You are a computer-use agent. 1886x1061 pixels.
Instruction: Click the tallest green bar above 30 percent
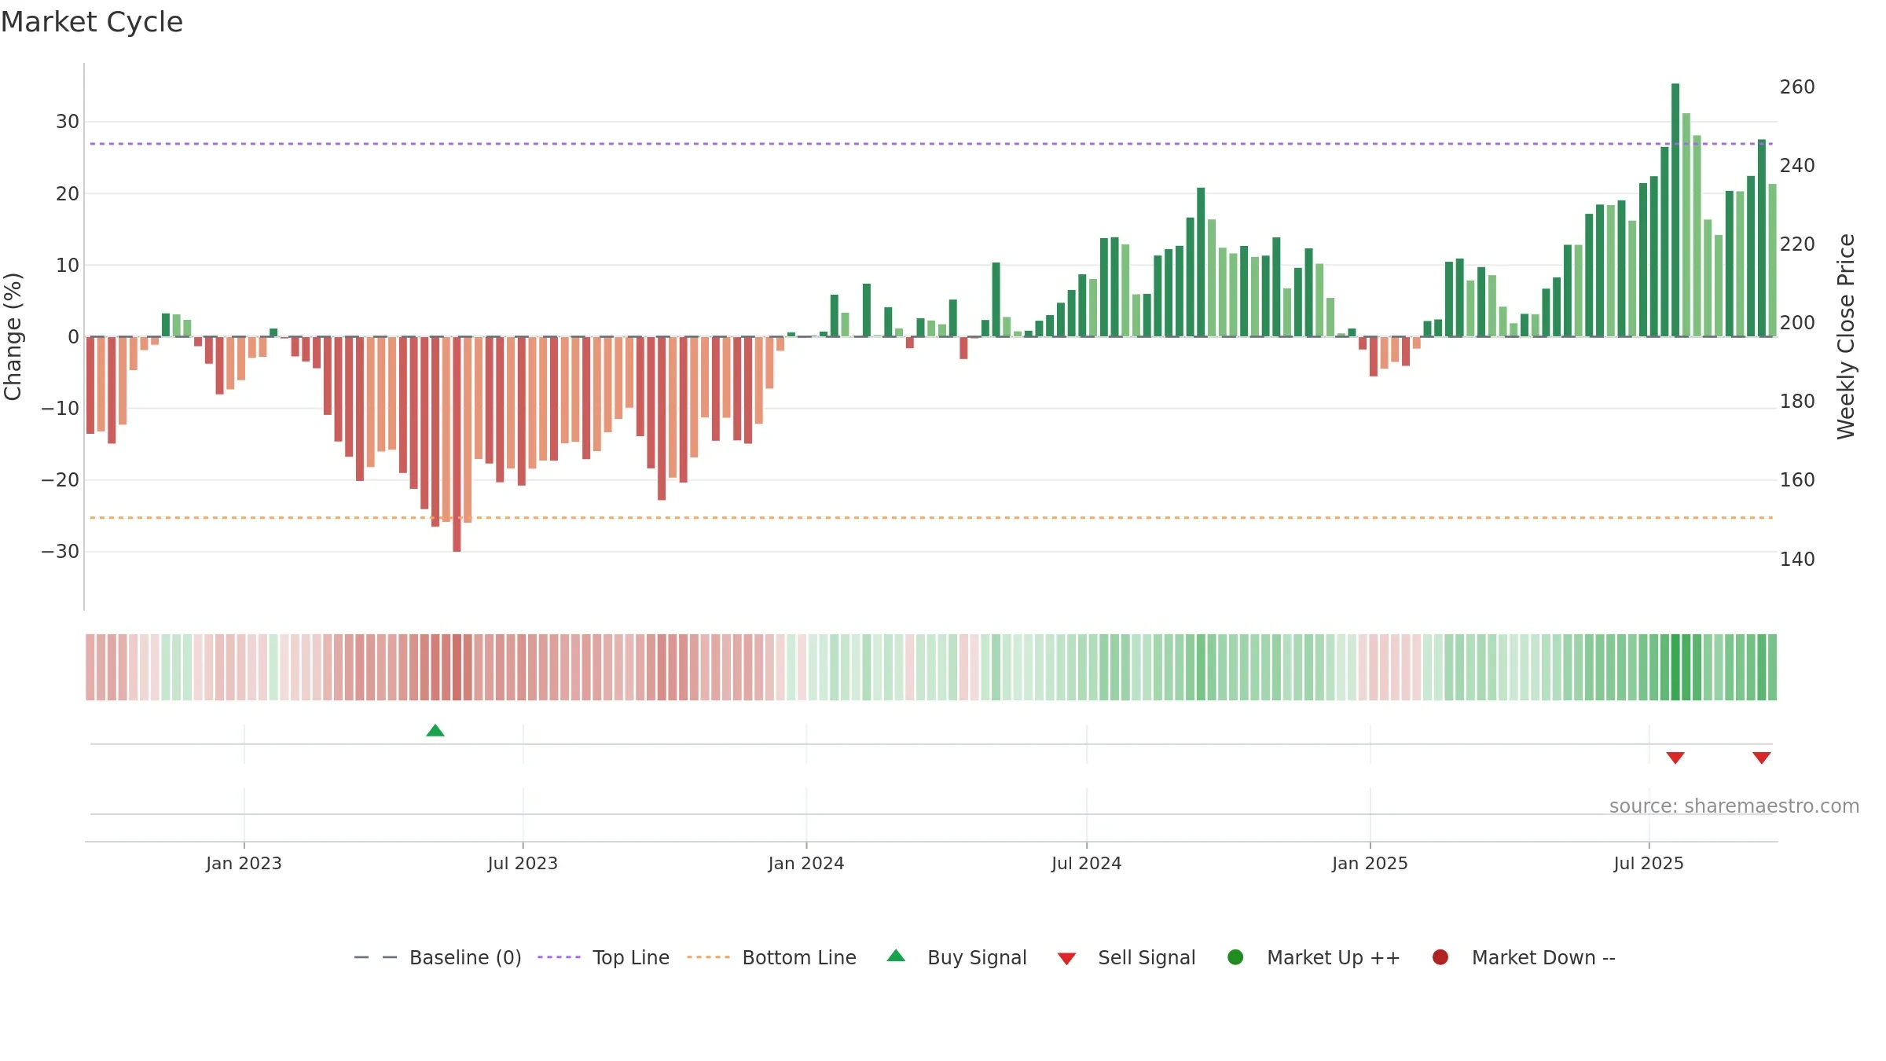click(x=1675, y=210)
